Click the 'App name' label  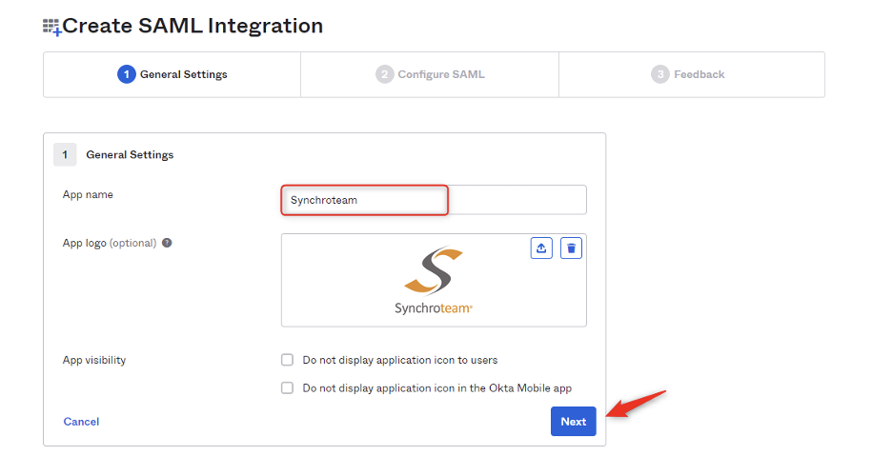point(88,194)
